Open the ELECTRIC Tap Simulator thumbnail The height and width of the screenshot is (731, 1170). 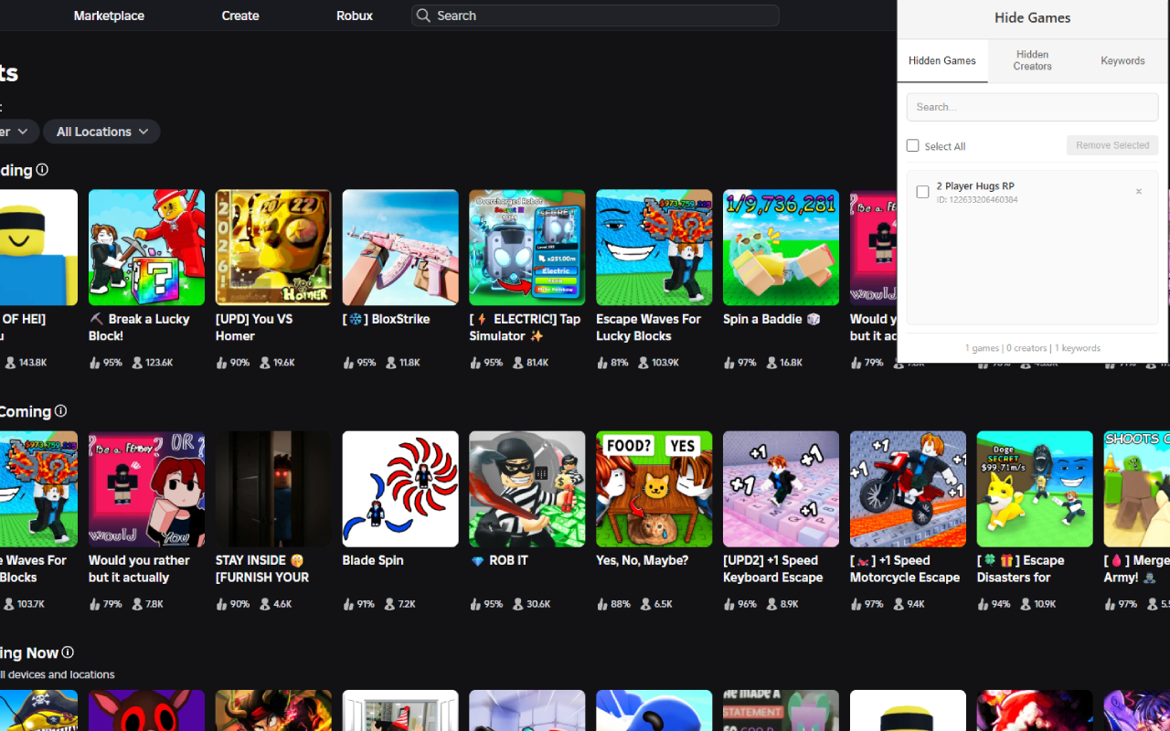click(x=527, y=248)
